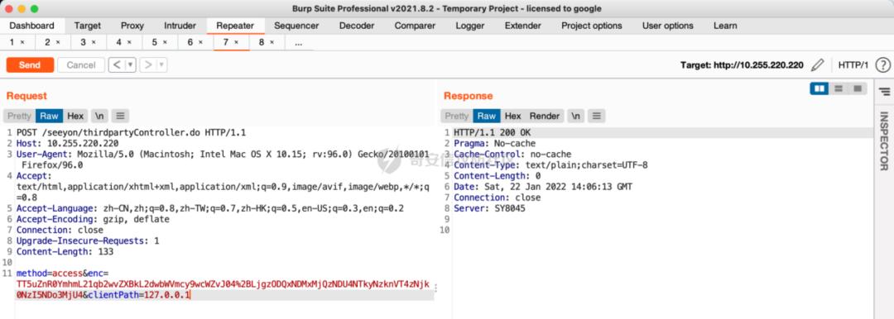
Task: Select repeater sub-tab 1
Action: tap(12, 42)
